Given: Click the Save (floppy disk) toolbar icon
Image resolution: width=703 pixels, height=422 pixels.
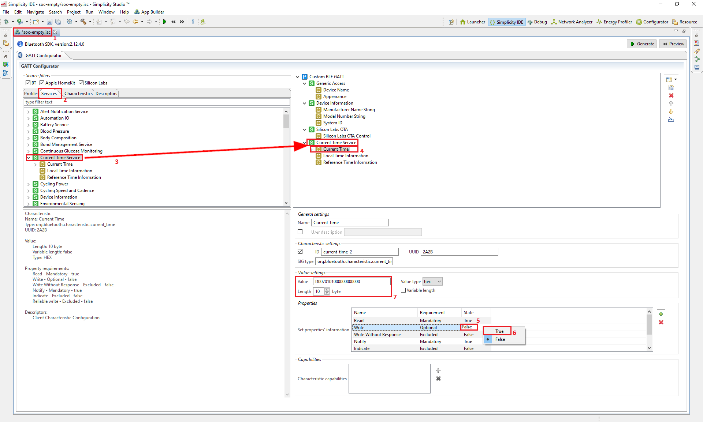Looking at the screenshot, I should coord(49,22).
